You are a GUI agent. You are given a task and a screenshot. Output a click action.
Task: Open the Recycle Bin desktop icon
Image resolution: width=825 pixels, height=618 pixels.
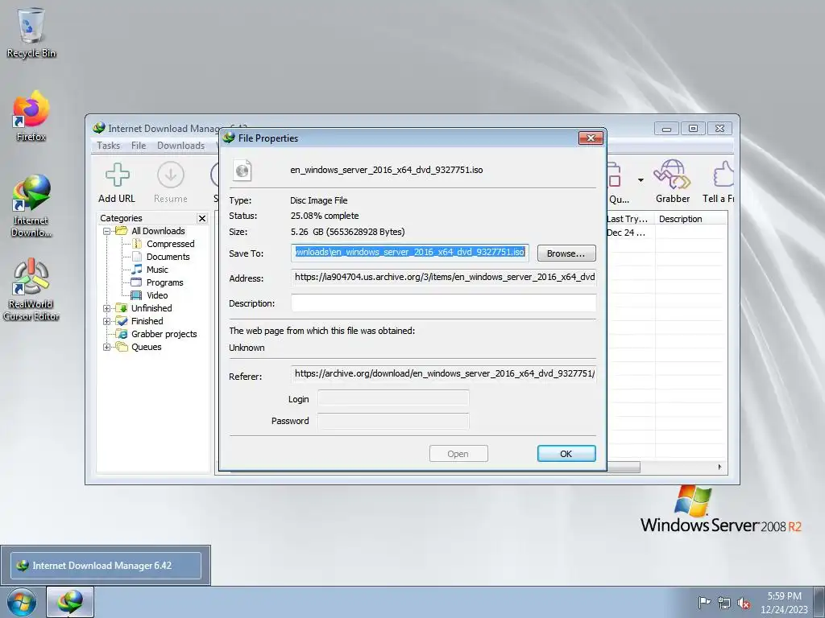pyautogui.click(x=31, y=32)
